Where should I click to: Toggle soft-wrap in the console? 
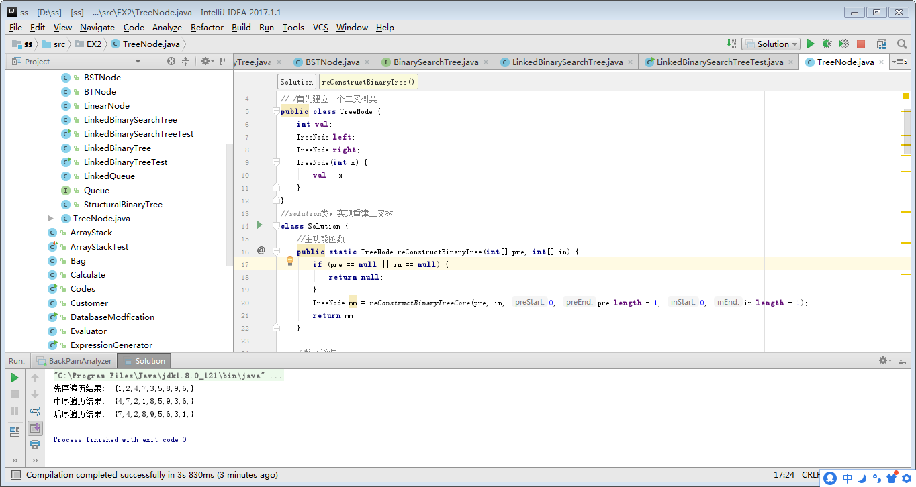pos(35,411)
